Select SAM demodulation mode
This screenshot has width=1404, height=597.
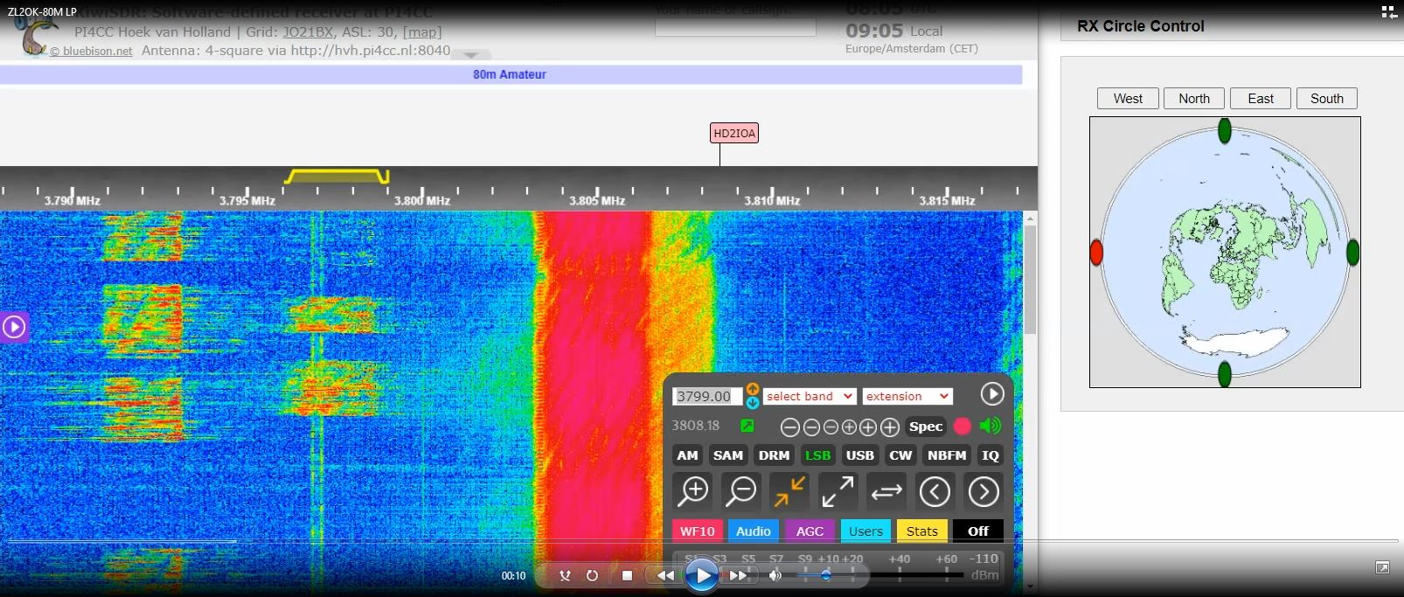(x=728, y=455)
